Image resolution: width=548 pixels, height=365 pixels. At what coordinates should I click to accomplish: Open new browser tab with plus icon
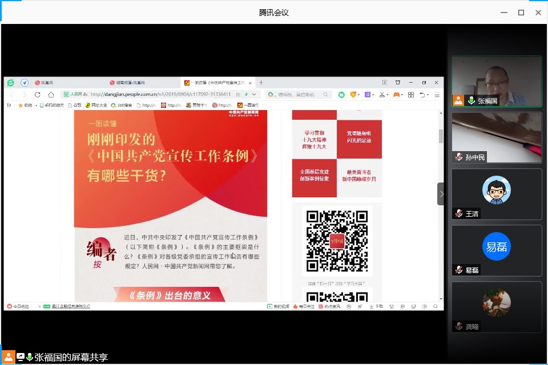(261, 83)
